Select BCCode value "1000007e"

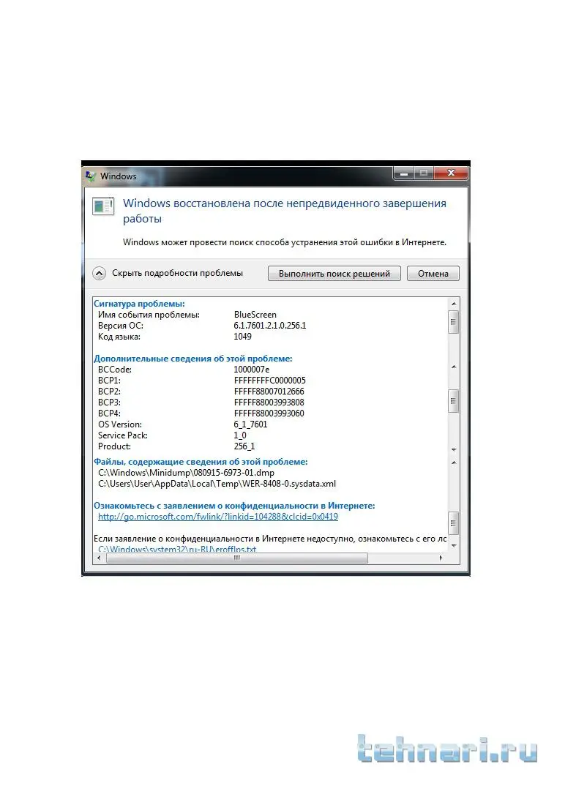252,370
